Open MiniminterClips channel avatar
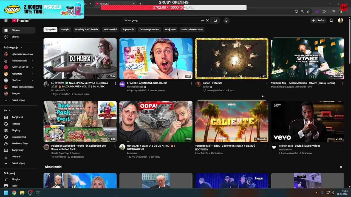 122,84
